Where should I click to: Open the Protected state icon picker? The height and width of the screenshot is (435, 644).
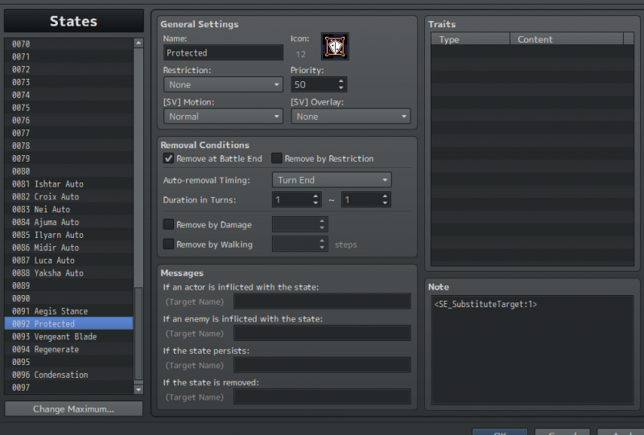(x=335, y=47)
